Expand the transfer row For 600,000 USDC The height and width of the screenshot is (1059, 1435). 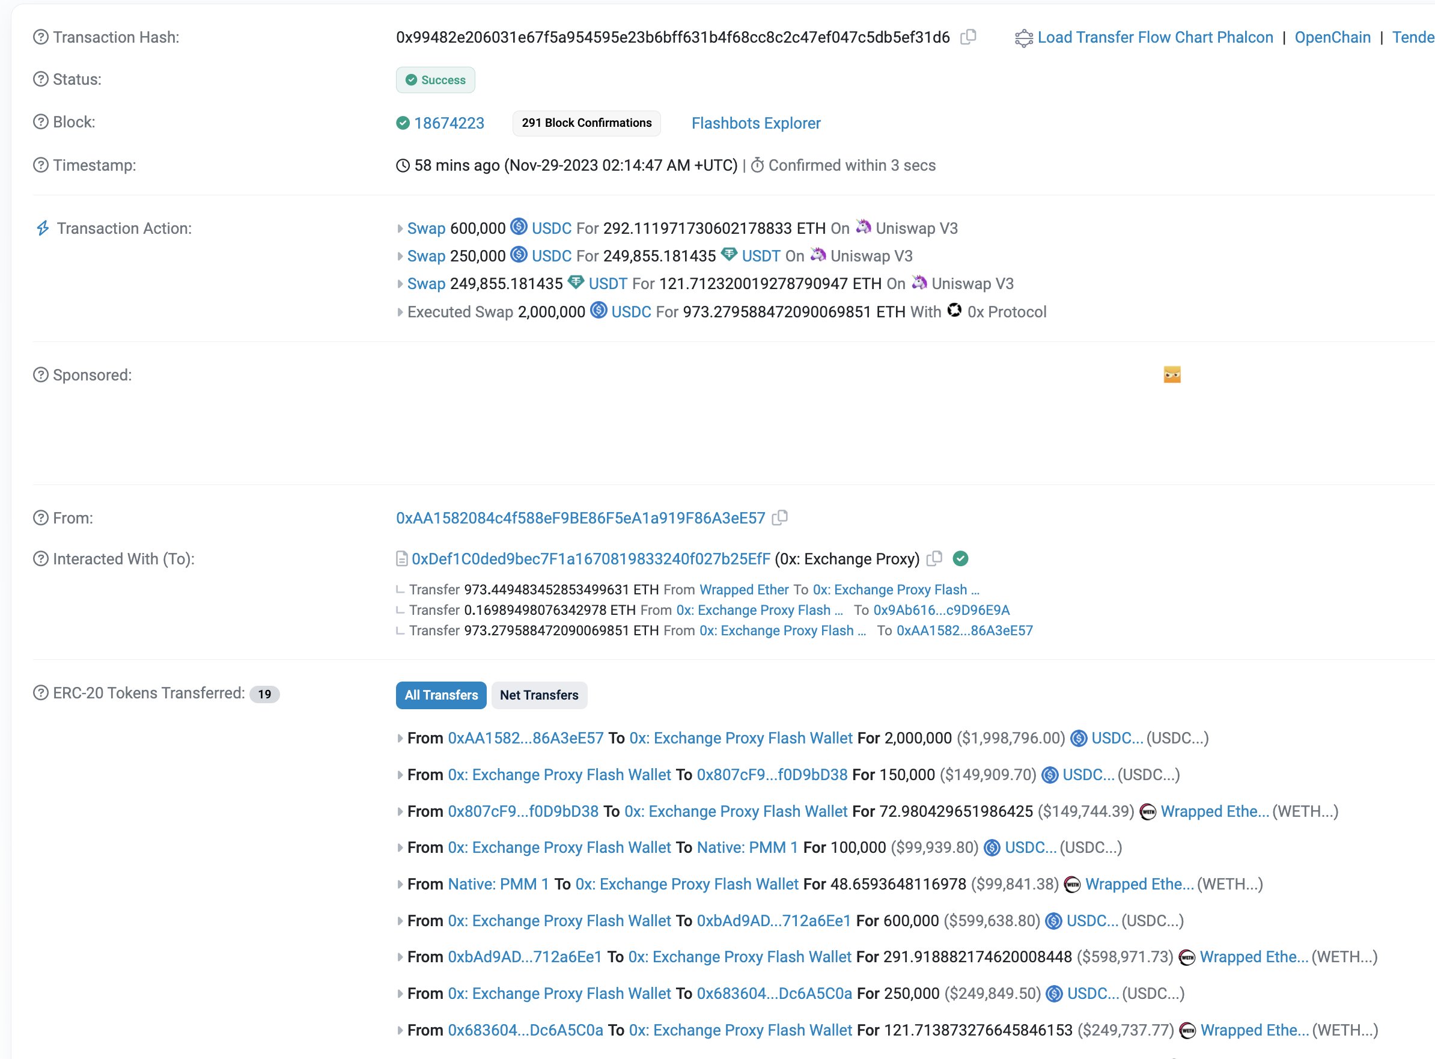[x=400, y=921]
